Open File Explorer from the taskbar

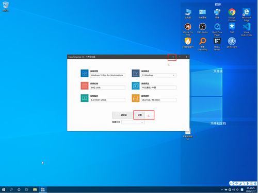35,189
